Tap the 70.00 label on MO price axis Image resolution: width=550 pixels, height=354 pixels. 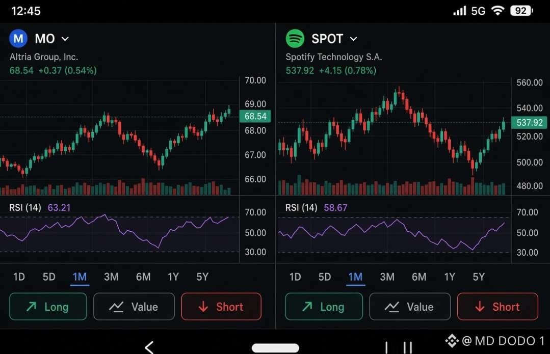click(255, 80)
